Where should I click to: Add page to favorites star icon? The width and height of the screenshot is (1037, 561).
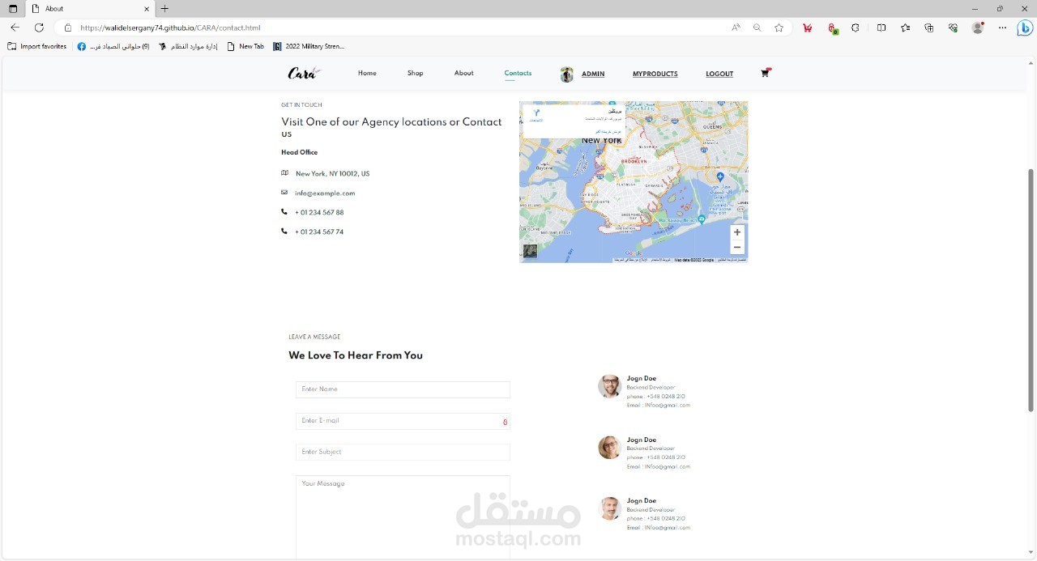(x=779, y=28)
